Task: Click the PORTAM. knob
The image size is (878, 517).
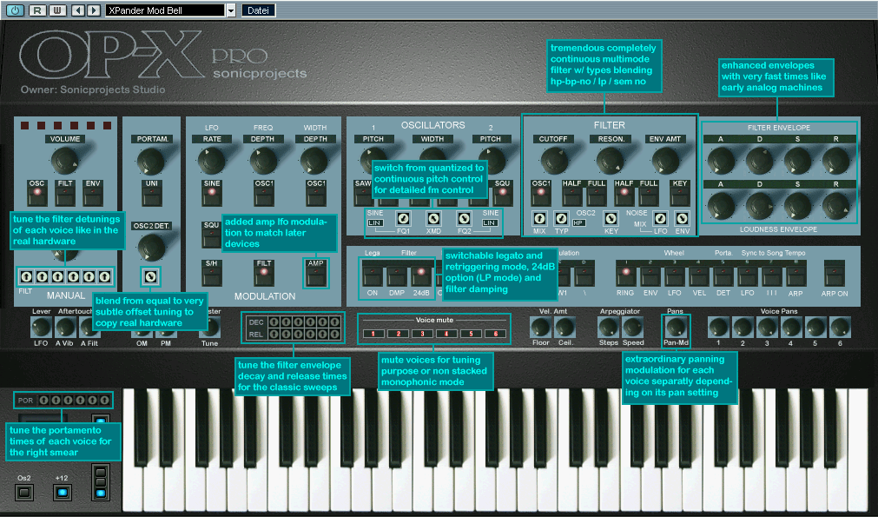Action: 151,162
